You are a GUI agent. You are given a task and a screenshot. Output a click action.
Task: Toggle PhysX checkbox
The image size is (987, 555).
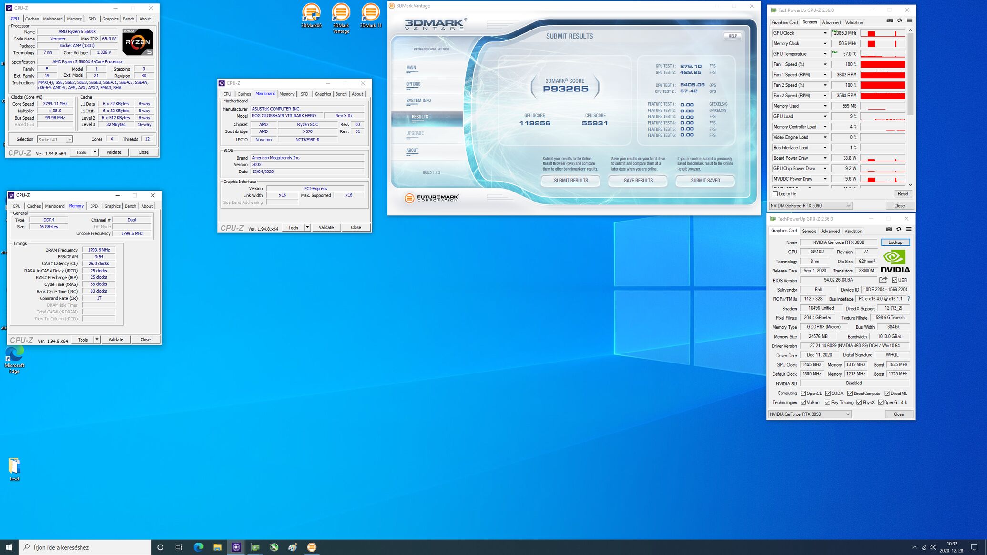tap(859, 403)
